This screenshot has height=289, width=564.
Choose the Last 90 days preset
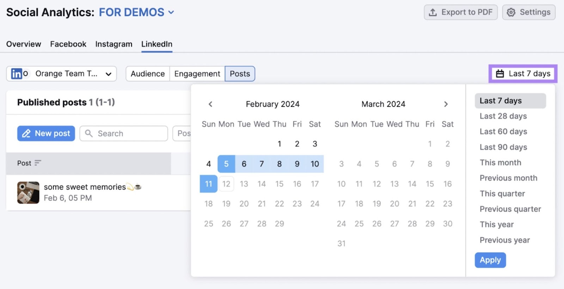point(503,147)
